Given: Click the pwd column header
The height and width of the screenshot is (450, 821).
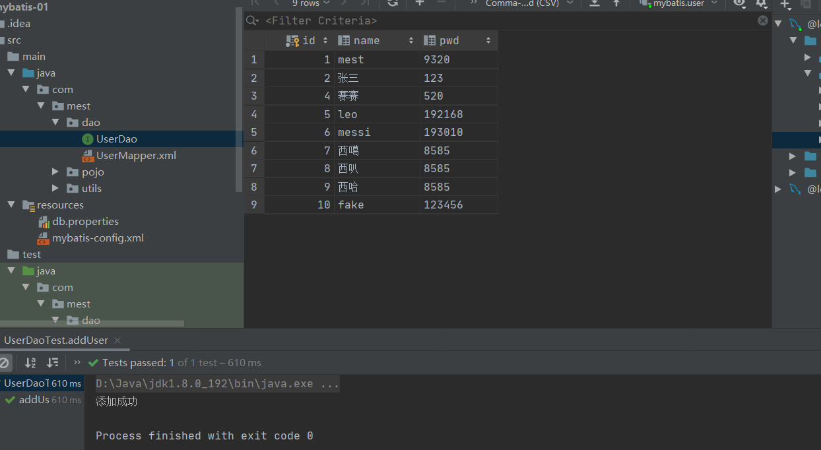Looking at the screenshot, I should [459, 40].
